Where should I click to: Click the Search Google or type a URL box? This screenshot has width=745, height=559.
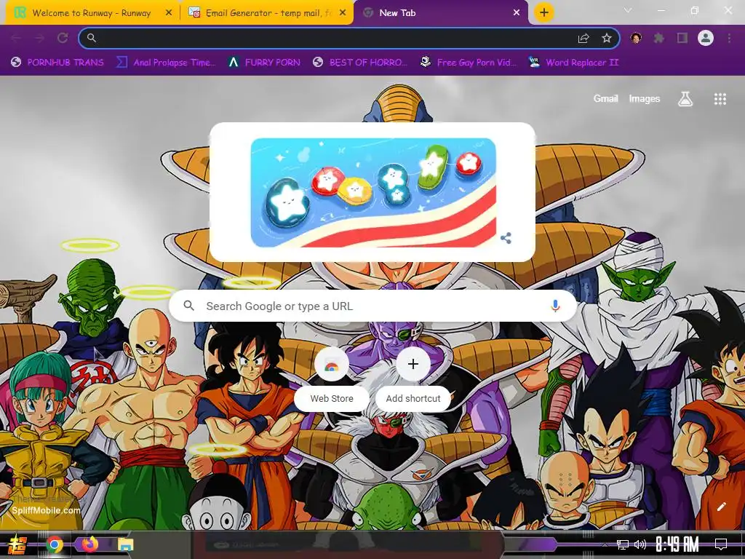click(x=373, y=306)
